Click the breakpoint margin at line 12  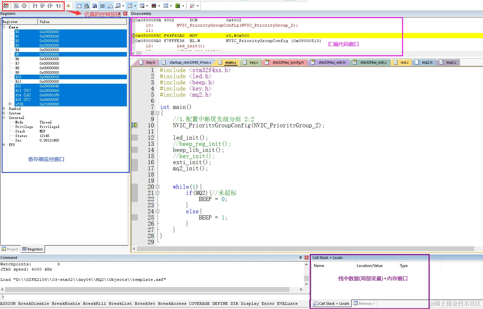(x=135, y=138)
